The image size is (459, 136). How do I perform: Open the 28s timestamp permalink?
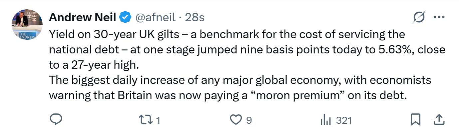click(x=195, y=17)
